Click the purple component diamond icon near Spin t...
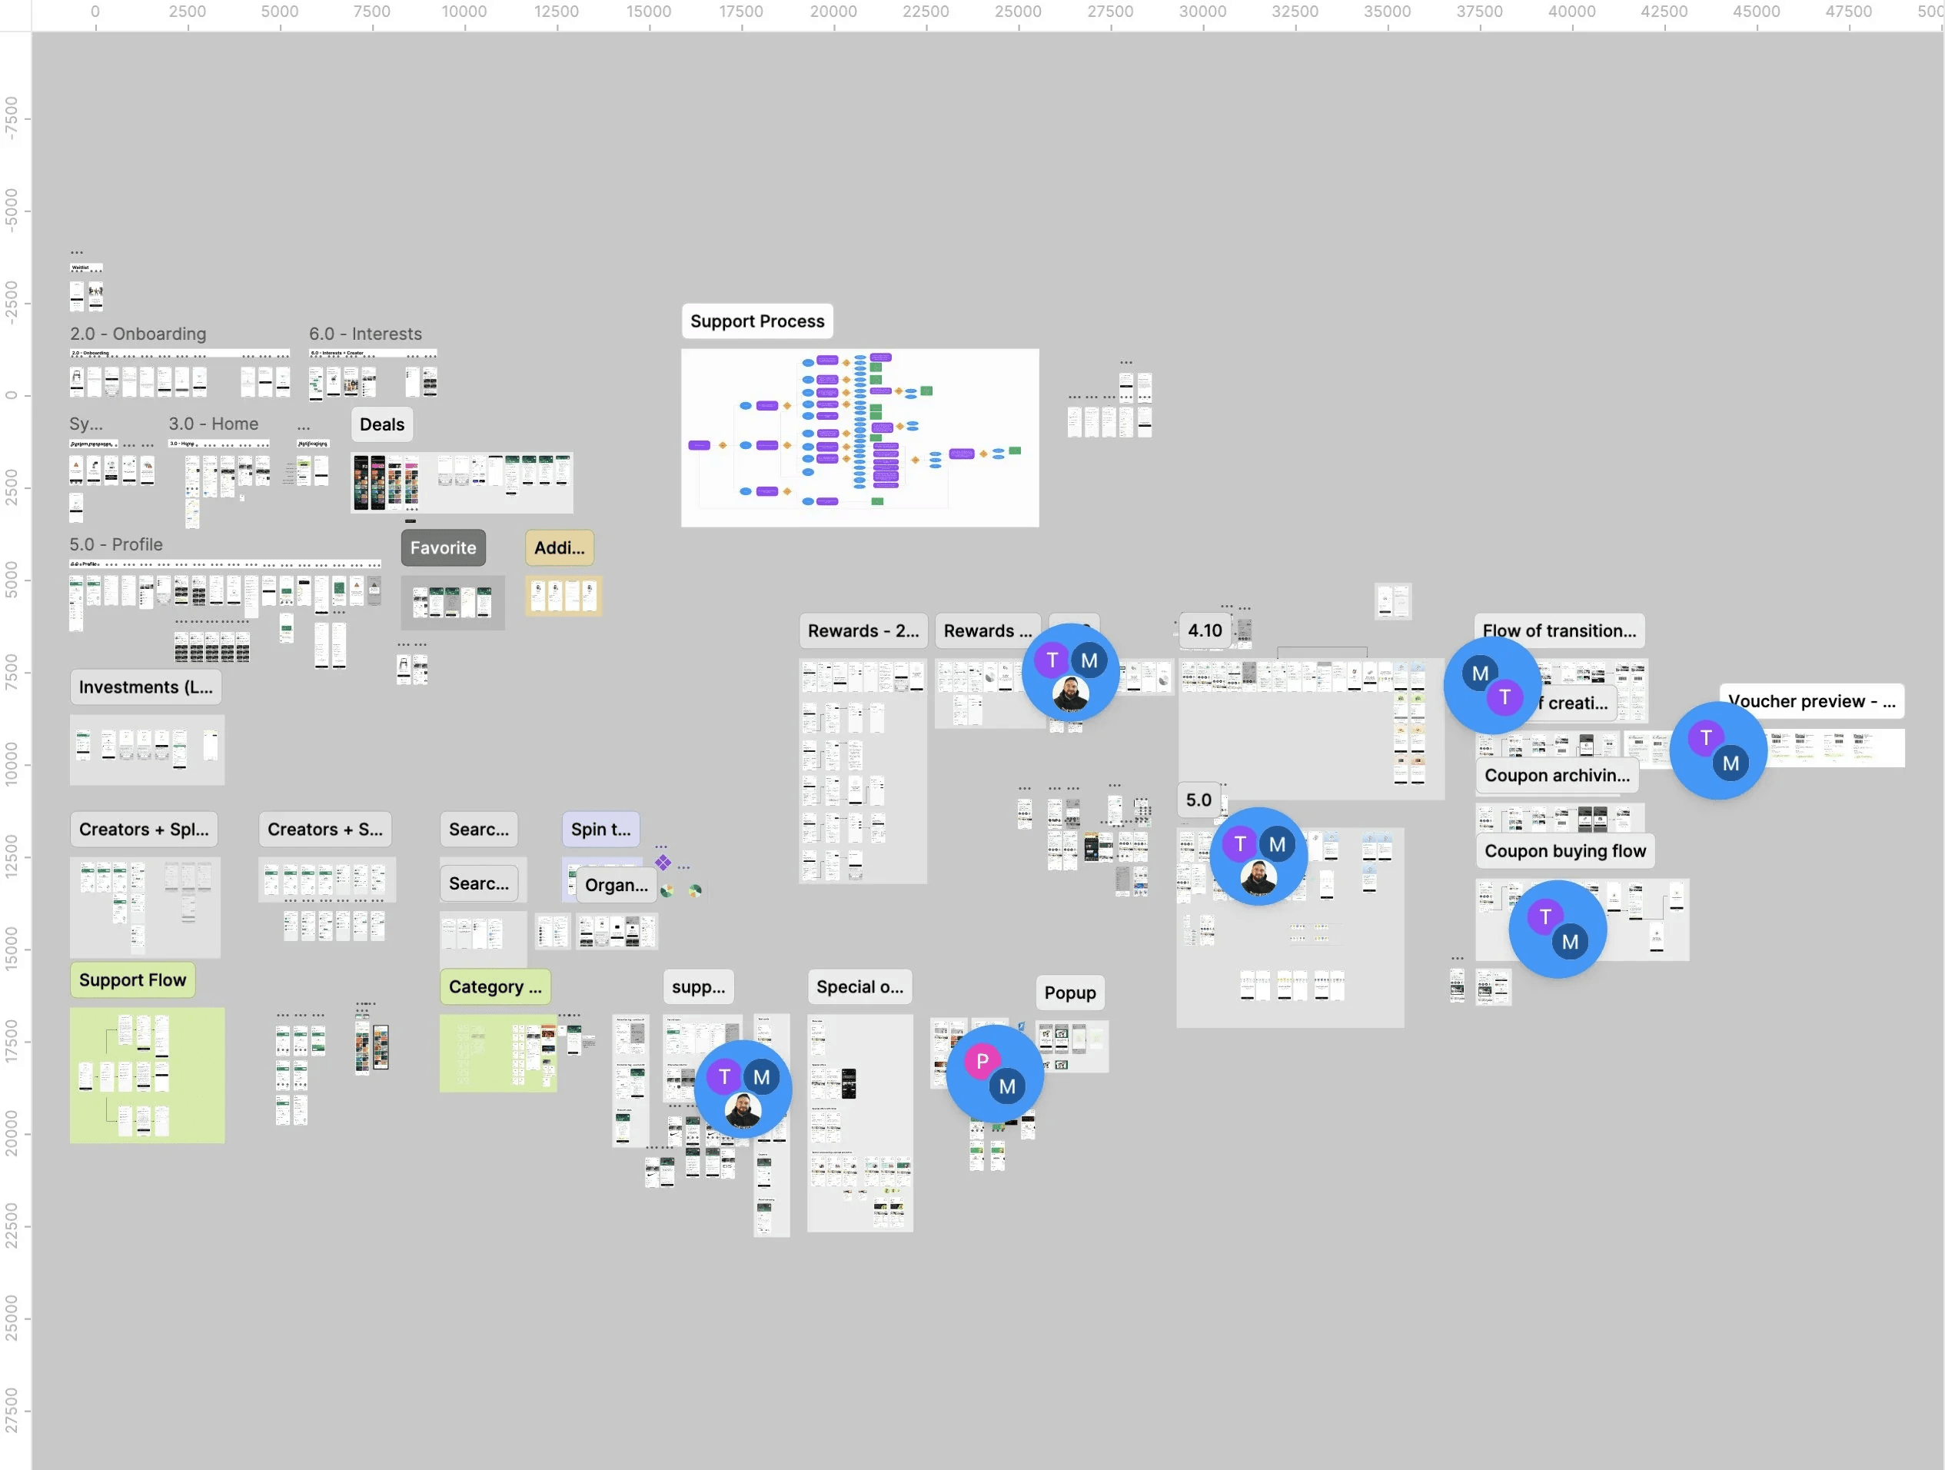The width and height of the screenshot is (1945, 1470). coord(663,863)
